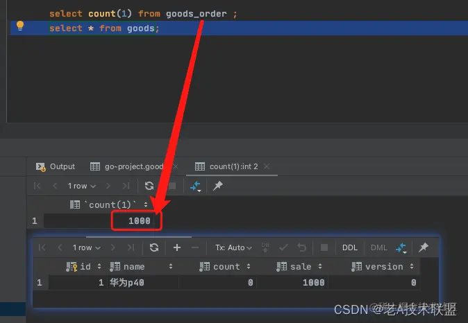
Task: Go to first page in the goods table toolbar
Action: (x=42, y=247)
